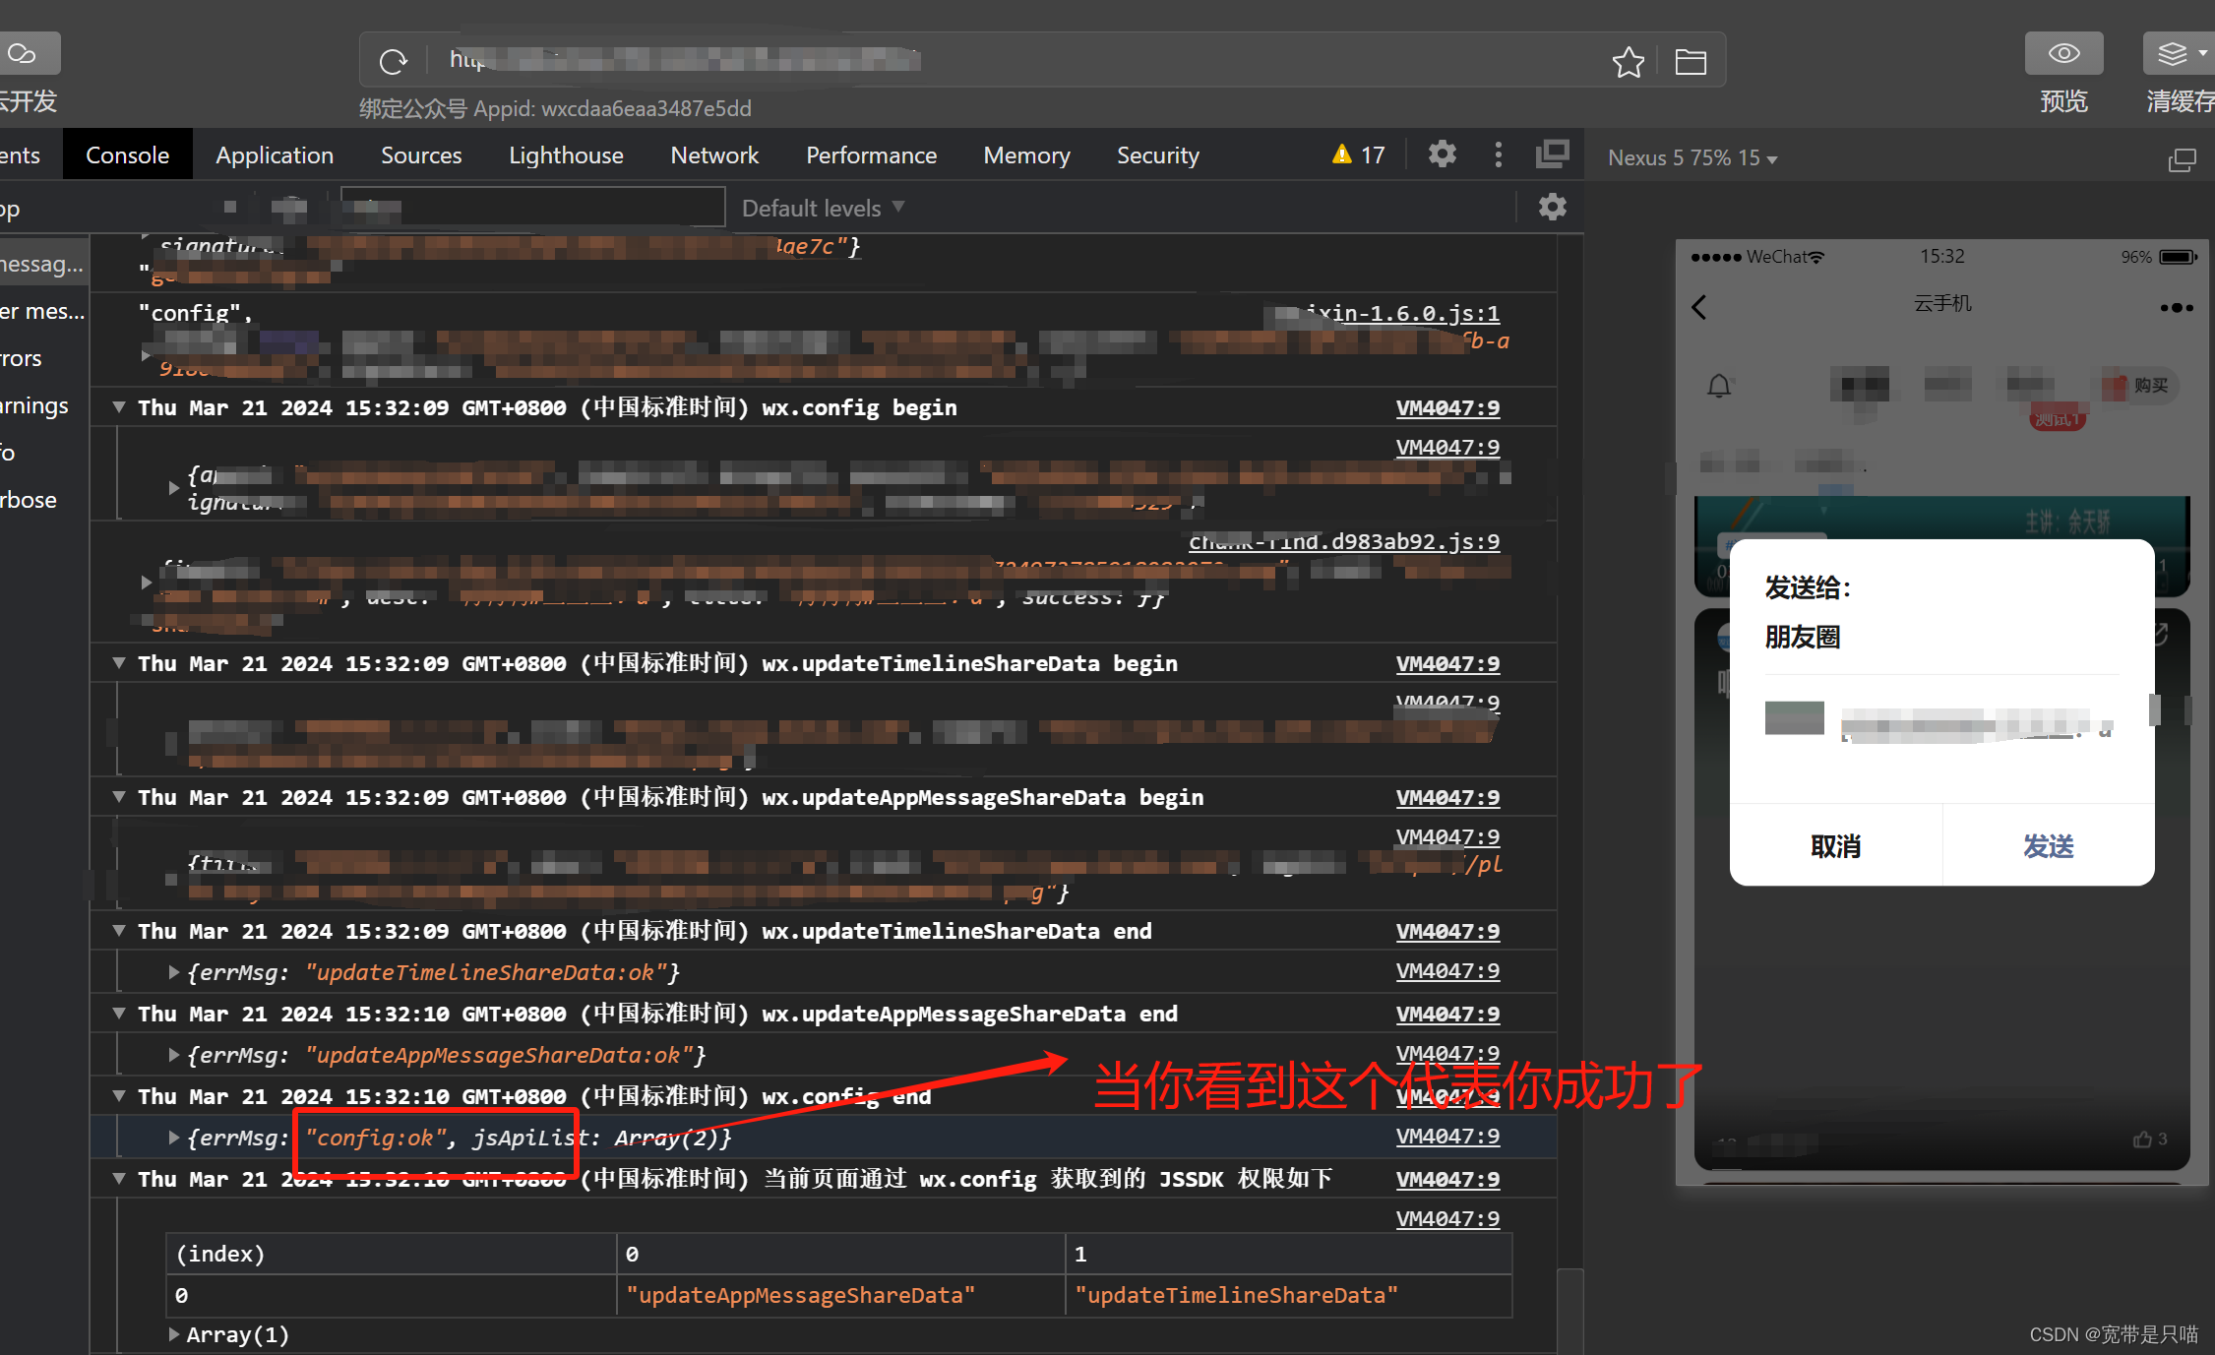Click the Console tab in DevTools

tap(127, 155)
